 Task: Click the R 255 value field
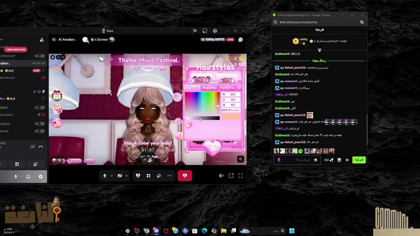[231, 94]
